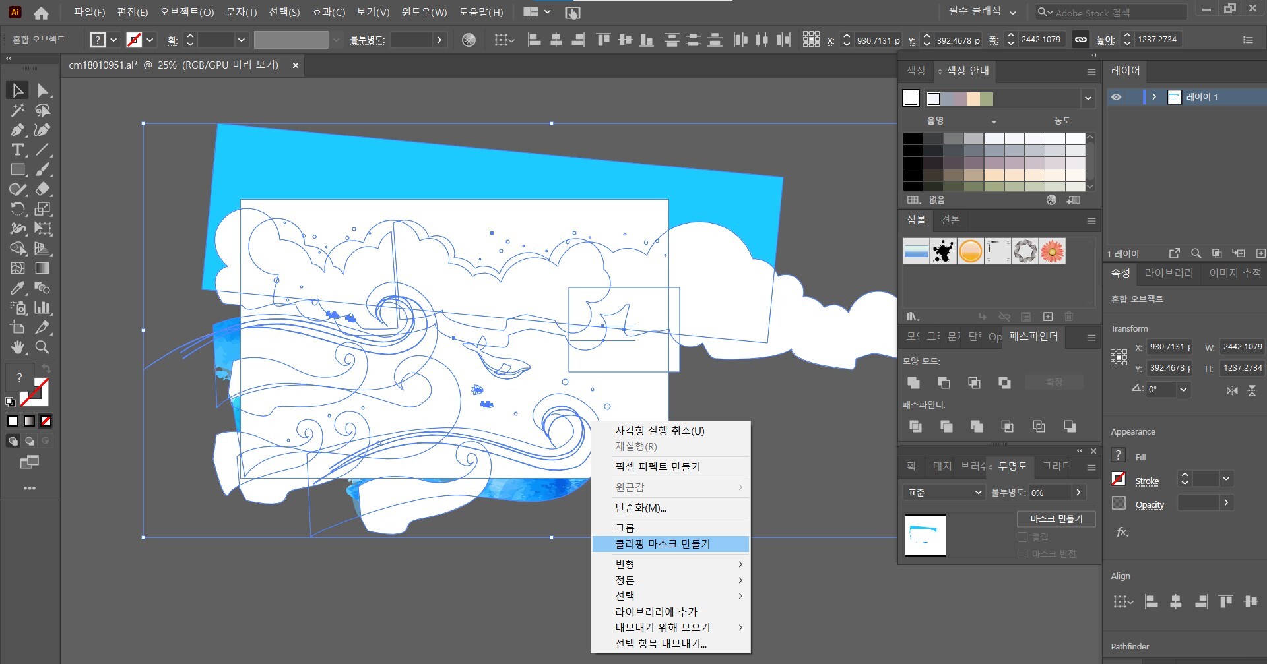The image size is (1267, 664).
Task: Open the 표준 blend mode dropdown
Action: [x=944, y=493]
